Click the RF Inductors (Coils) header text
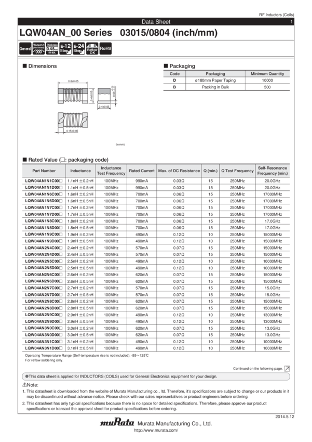This screenshot has width=312, height=442. (277, 15)
